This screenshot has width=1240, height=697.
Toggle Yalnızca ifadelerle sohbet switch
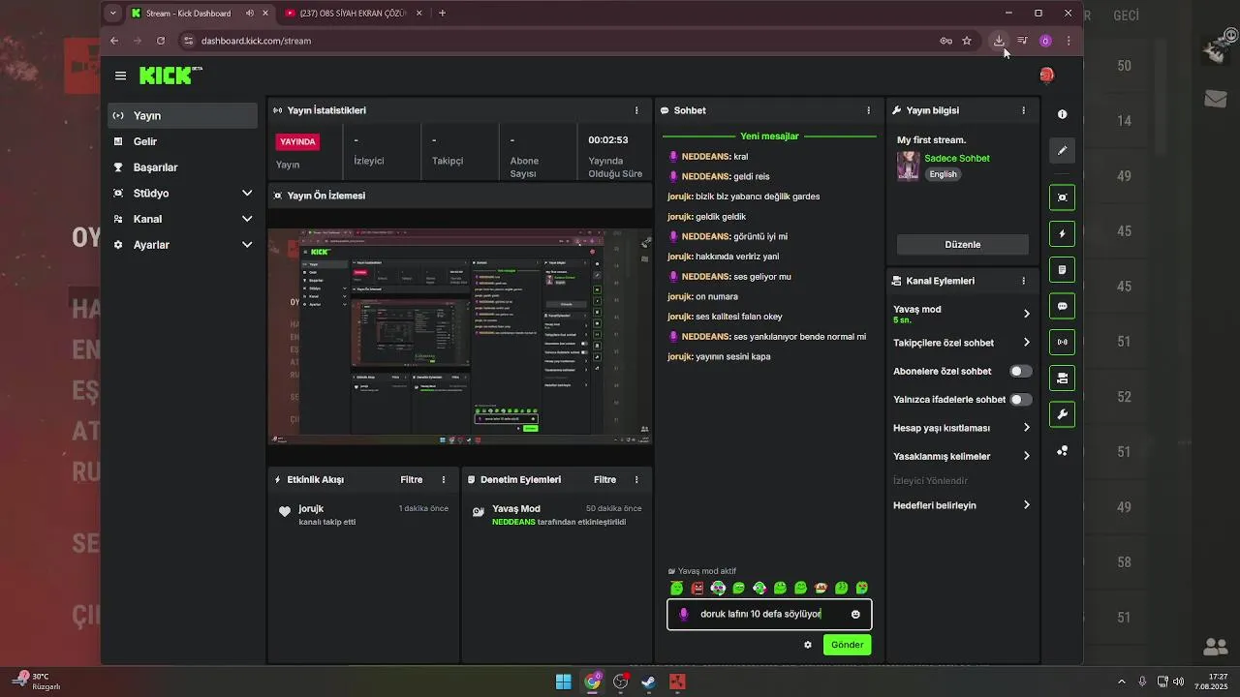(x=1020, y=399)
